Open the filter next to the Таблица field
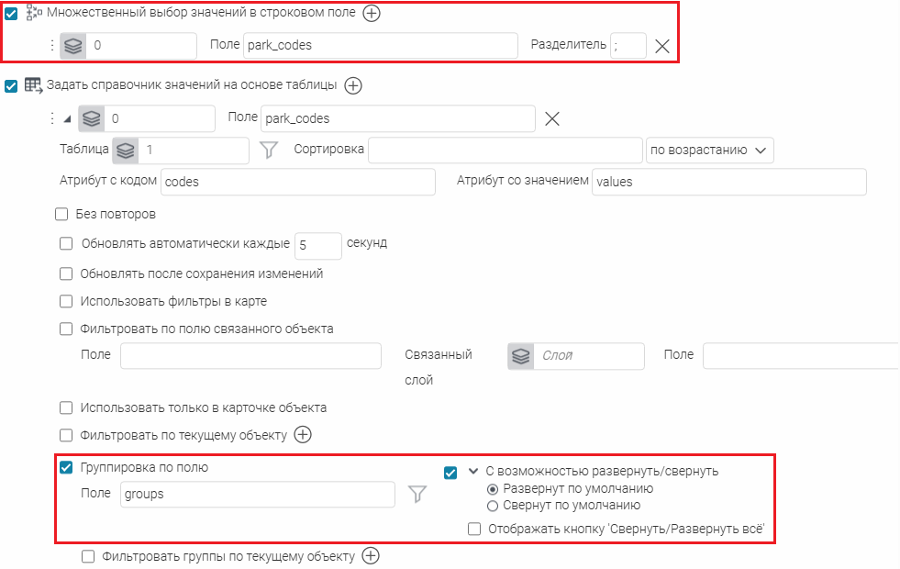900x569 pixels. pyautogui.click(x=269, y=151)
